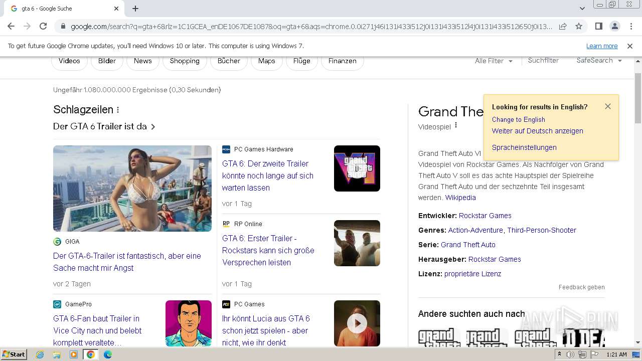The width and height of the screenshot is (642, 361).
Task: Close the English results popup
Action: (x=608, y=106)
